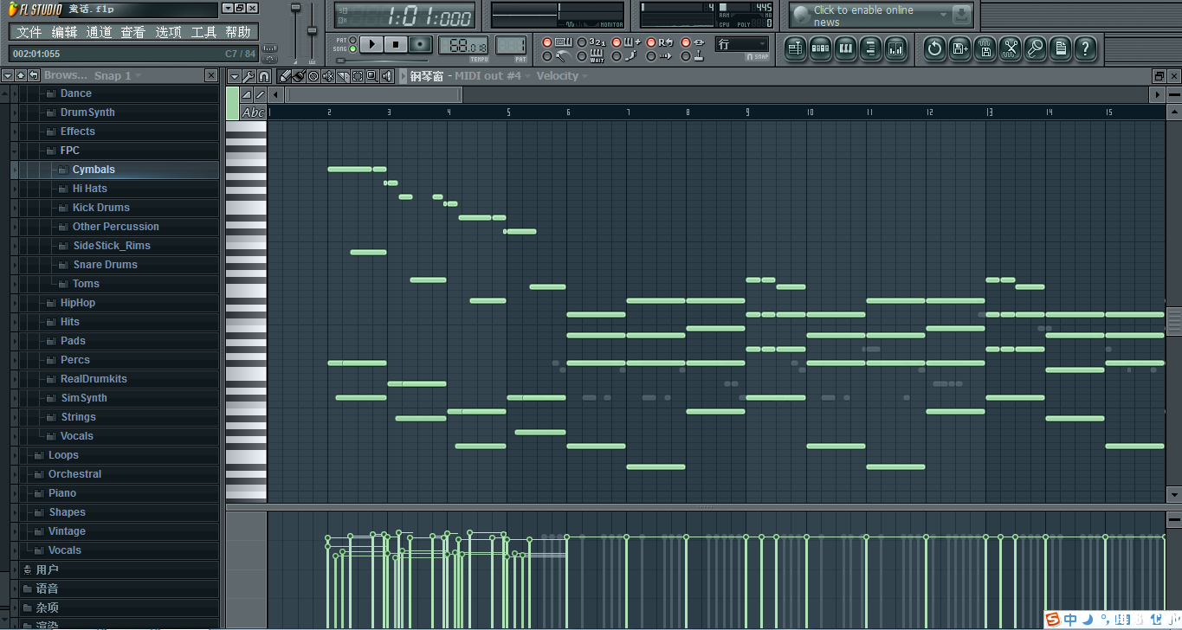This screenshot has height=630, width=1182.
Task: Toggle the piano roll magnet snap icon
Action: (264, 76)
